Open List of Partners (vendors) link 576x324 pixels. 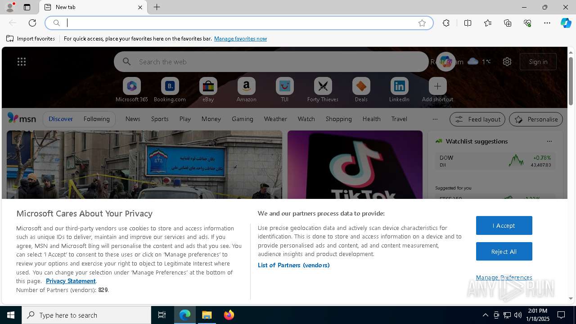tap(293, 265)
